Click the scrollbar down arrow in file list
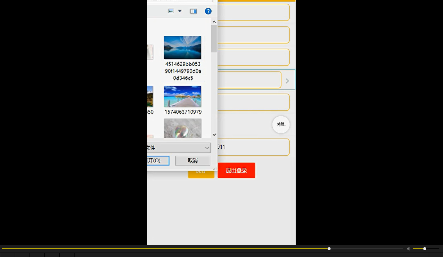The width and height of the screenshot is (443, 257). point(214,135)
